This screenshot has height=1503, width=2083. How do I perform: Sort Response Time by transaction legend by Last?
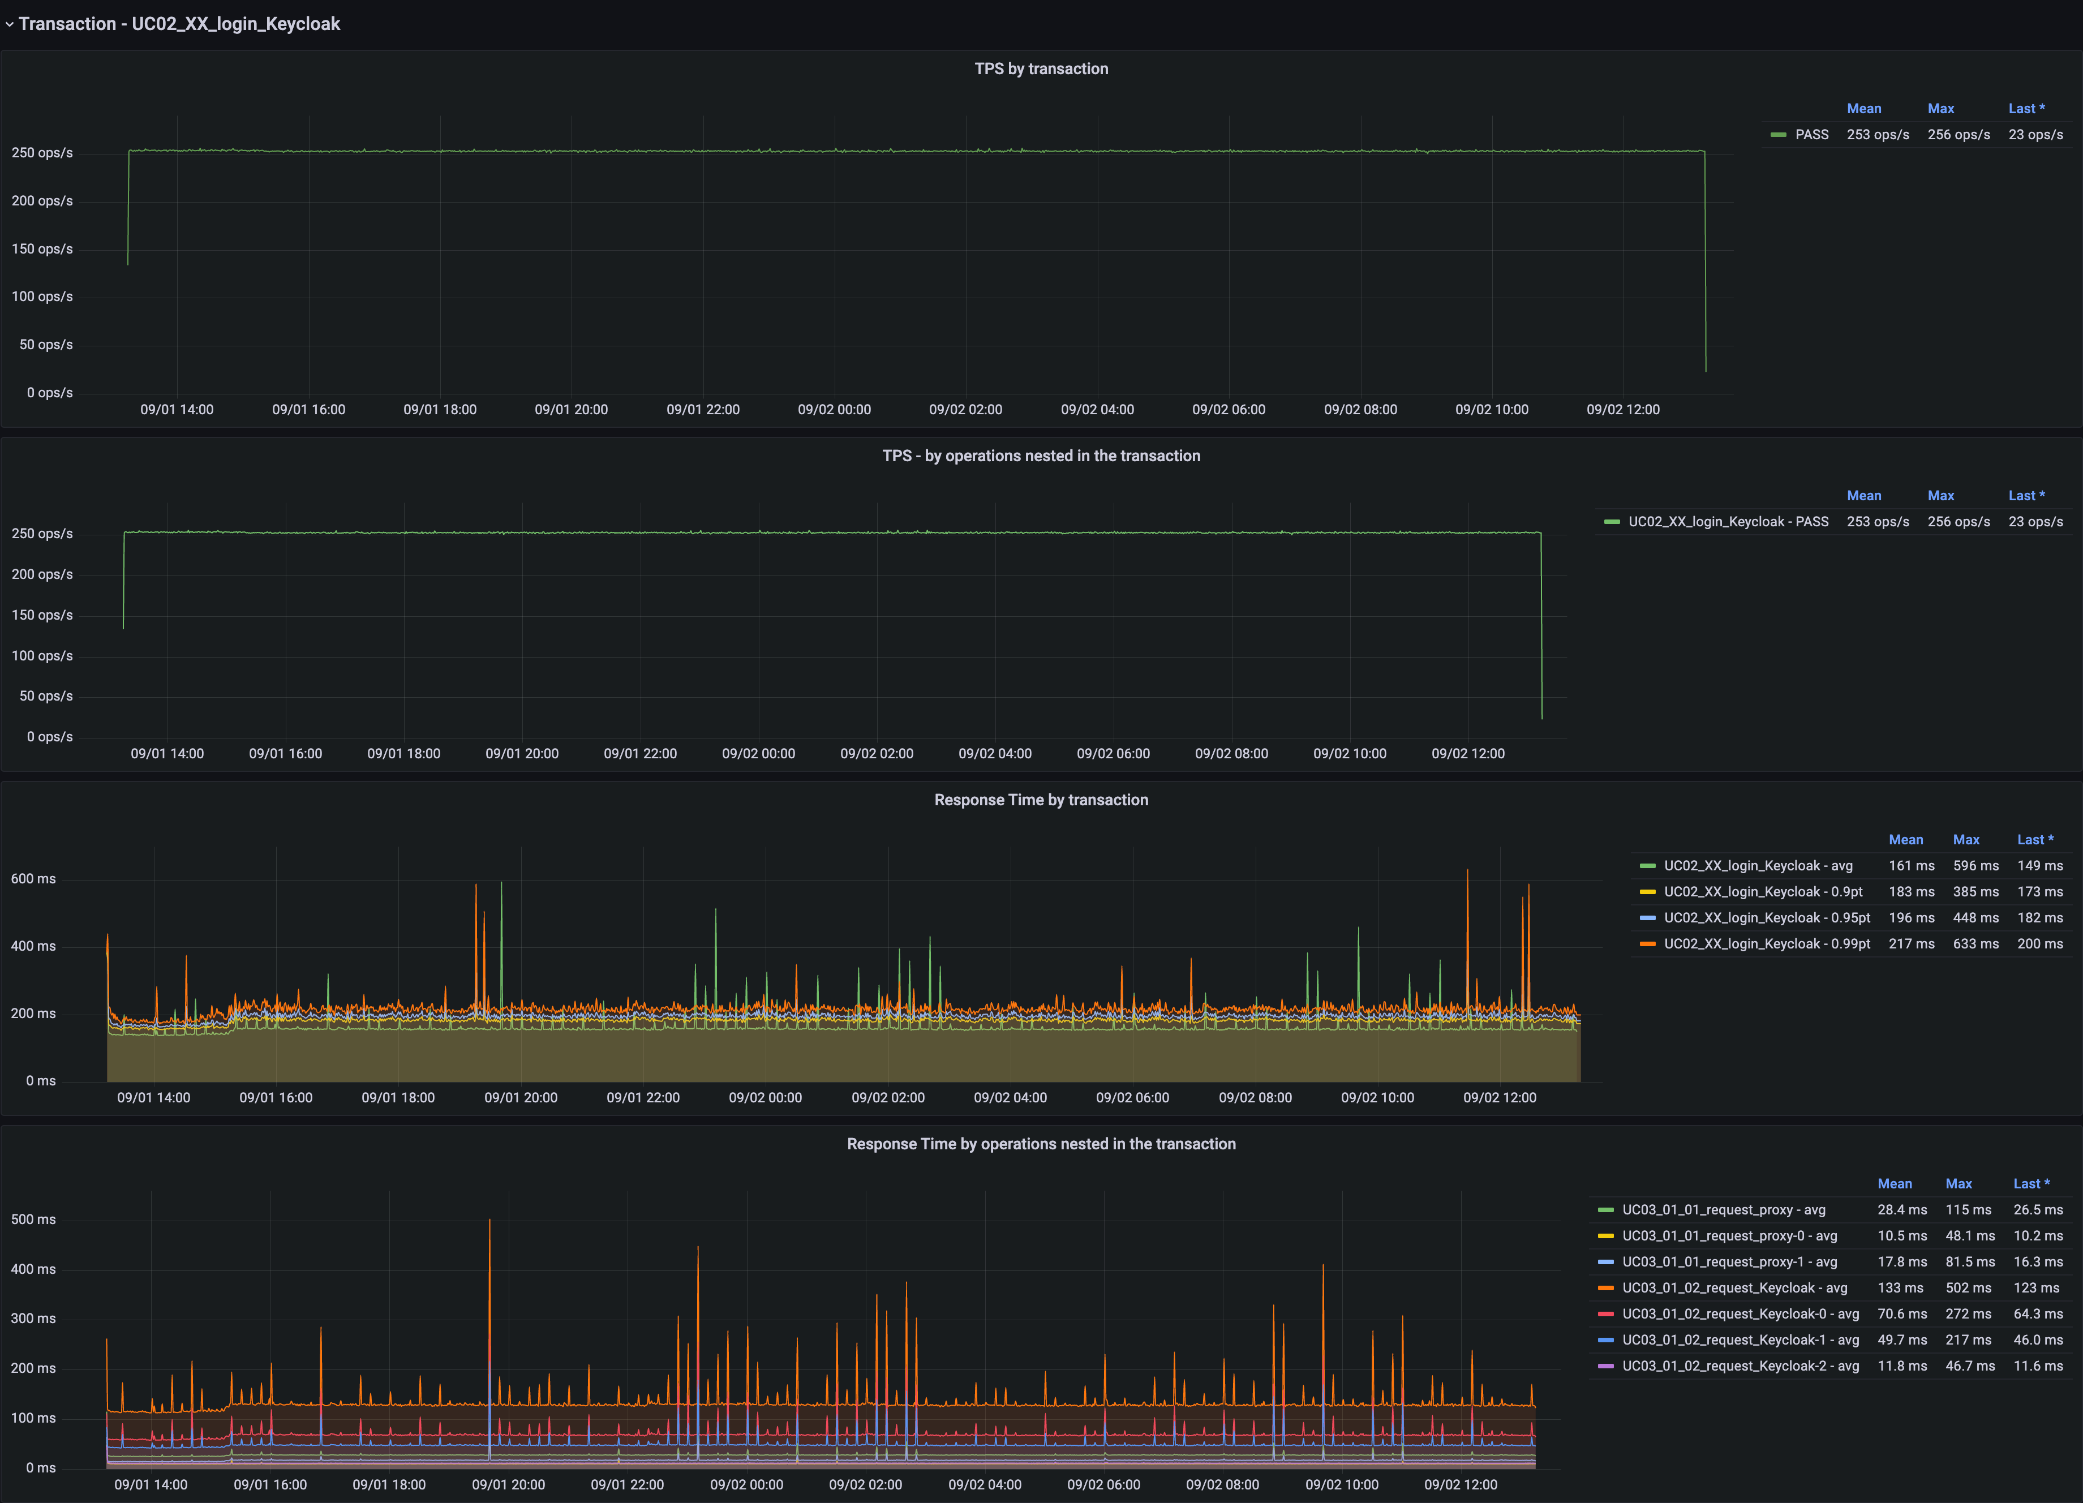2035,840
